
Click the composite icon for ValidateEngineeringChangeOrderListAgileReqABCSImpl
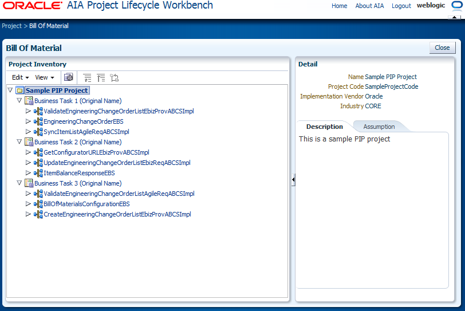point(38,194)
